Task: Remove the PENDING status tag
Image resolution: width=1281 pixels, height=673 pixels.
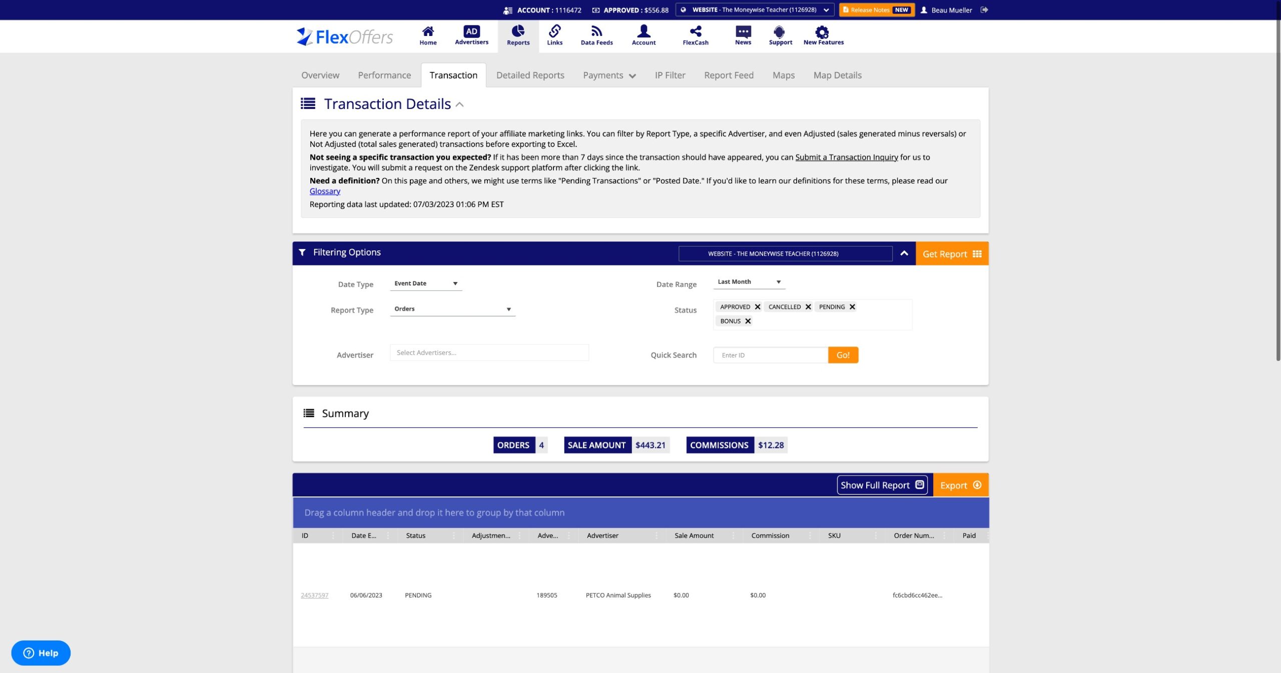Action: click(x=852, y=307)
